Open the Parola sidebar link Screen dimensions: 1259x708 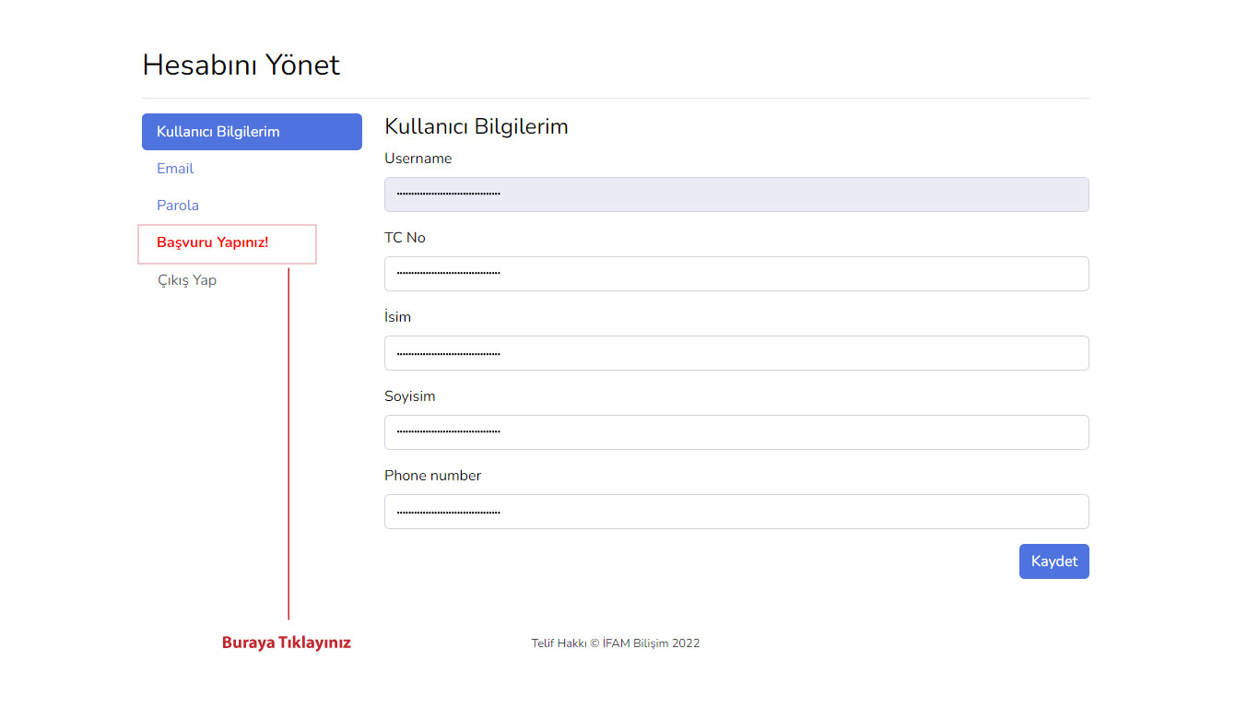pyautogui.click(x=178, y=206)
